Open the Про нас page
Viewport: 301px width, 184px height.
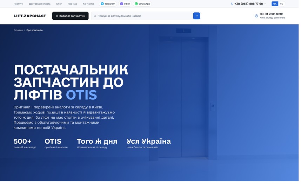point(72,4)
